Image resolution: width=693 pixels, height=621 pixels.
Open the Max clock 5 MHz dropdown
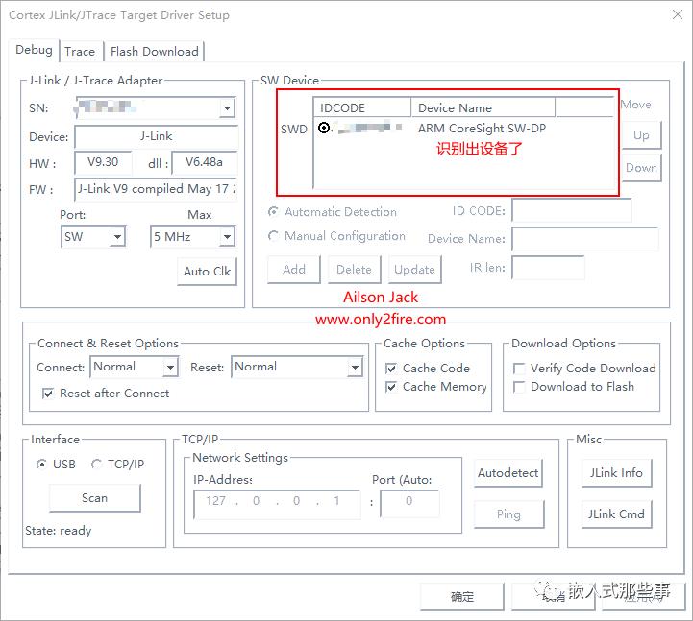(x=227, y=236)
